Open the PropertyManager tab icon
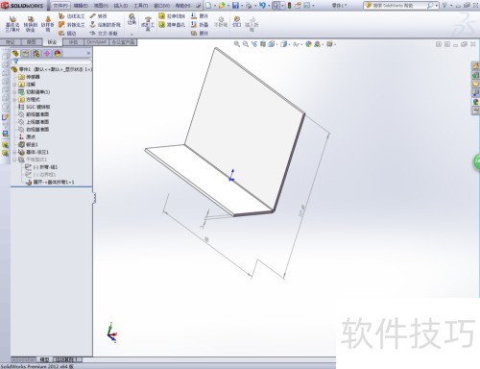This screenshot has width=480, height=369. click(26, 54)
